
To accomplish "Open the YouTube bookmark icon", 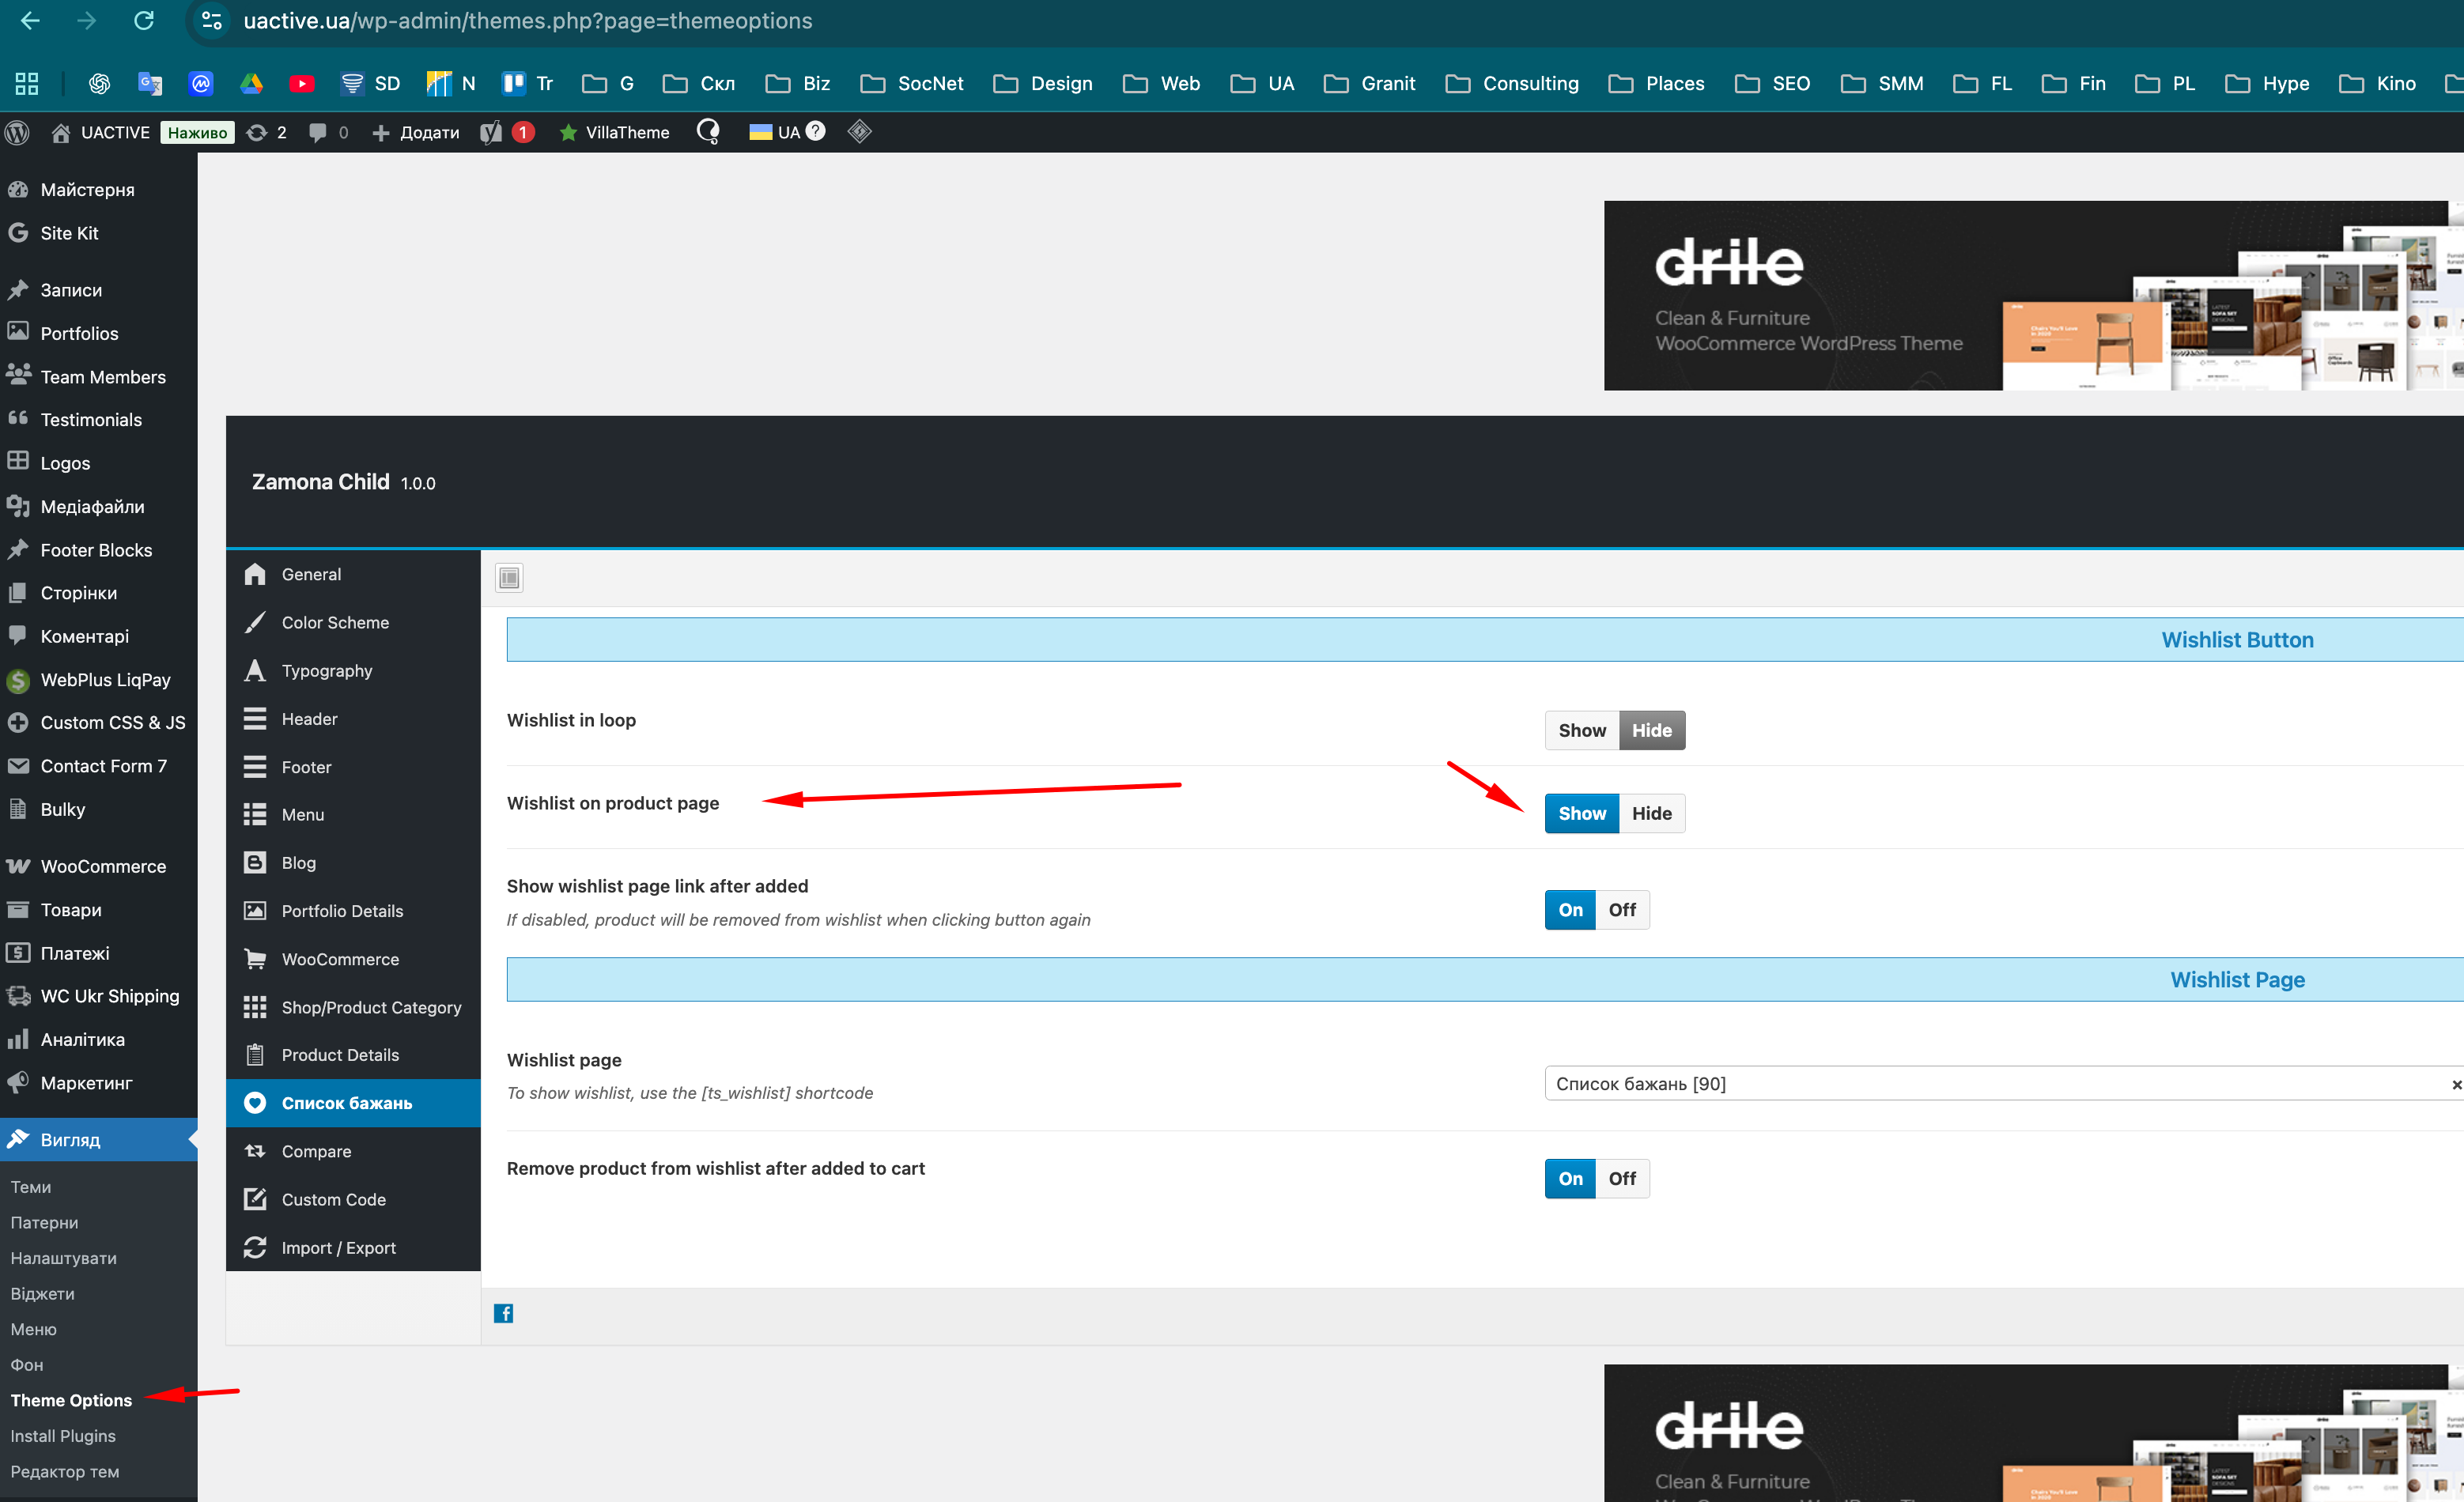I will (x=301, y=83).
